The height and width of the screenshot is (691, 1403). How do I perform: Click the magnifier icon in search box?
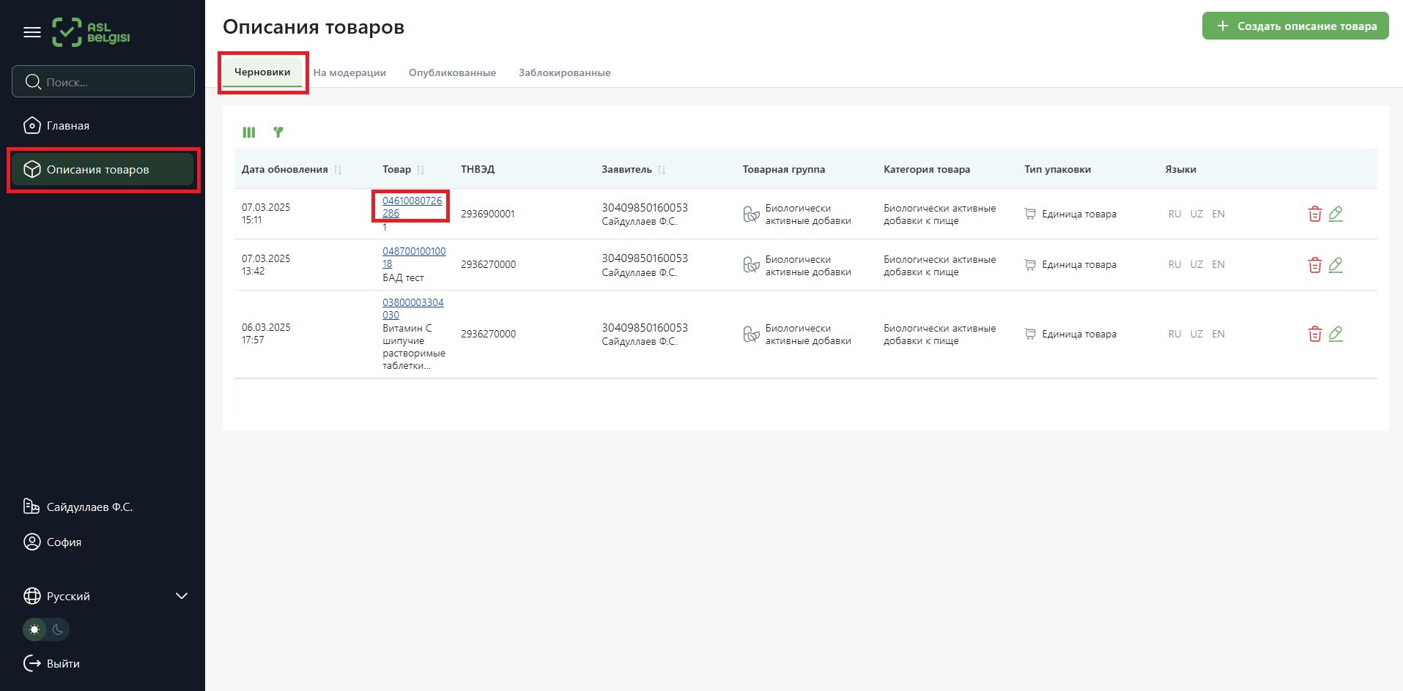[33, 81]
